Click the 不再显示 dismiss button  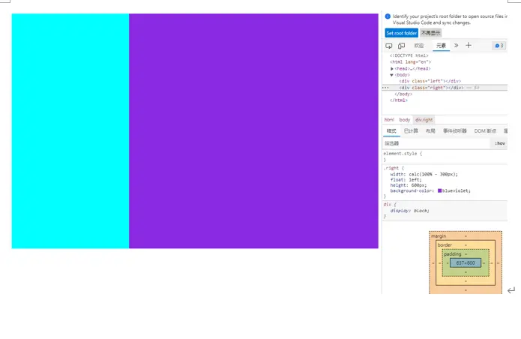(x=430, y=33)
